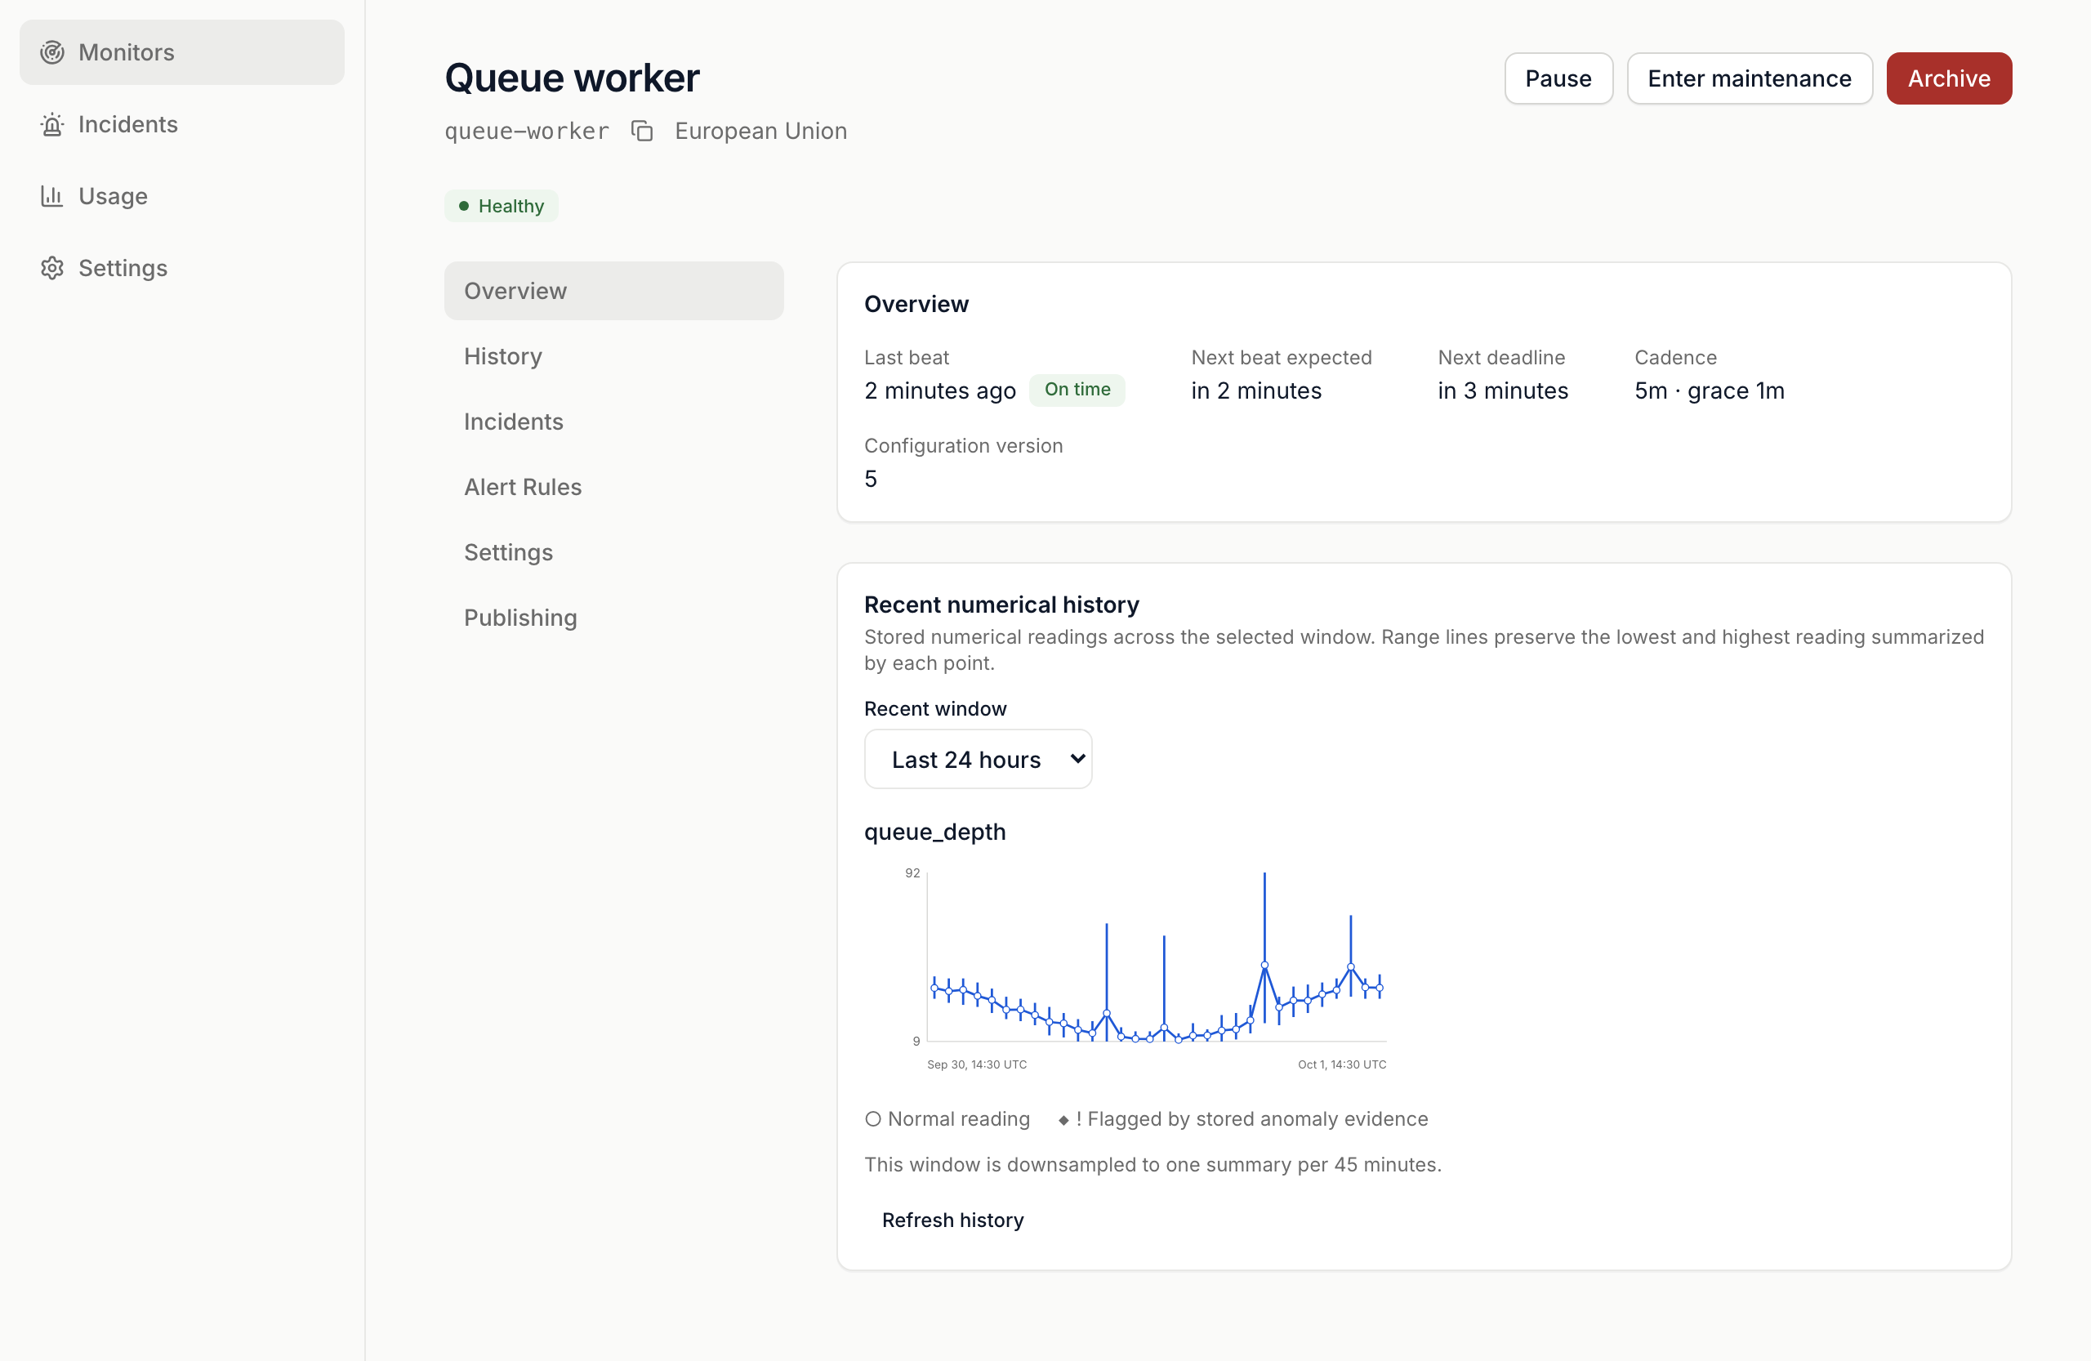This screenshot has height=1361, width=2091.
Task: Click the Oct 1, 14:30 UTC axis label
Action: coord(1341,1064)
